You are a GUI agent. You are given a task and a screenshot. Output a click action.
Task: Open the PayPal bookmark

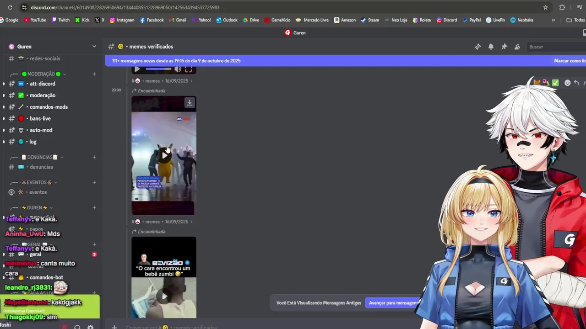[472, 20]
